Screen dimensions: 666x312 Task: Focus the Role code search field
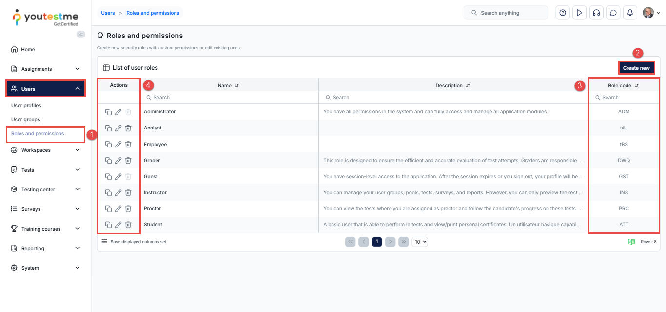(624, 98)
